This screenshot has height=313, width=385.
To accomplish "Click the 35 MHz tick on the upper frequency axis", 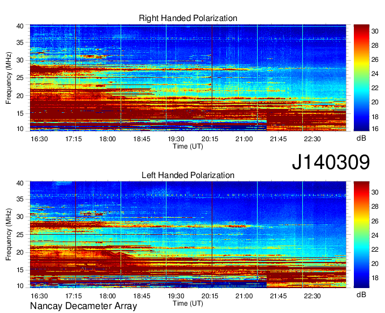I will point(20,43).
